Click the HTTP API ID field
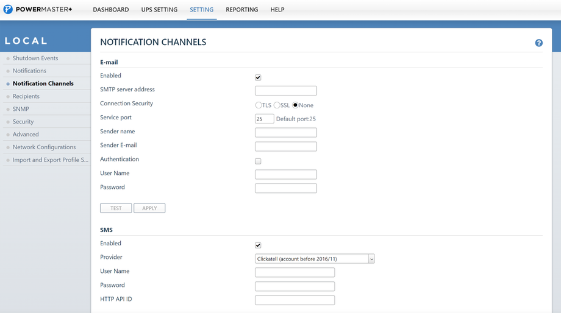The image size is (561, 313). [x=295, y=300]
